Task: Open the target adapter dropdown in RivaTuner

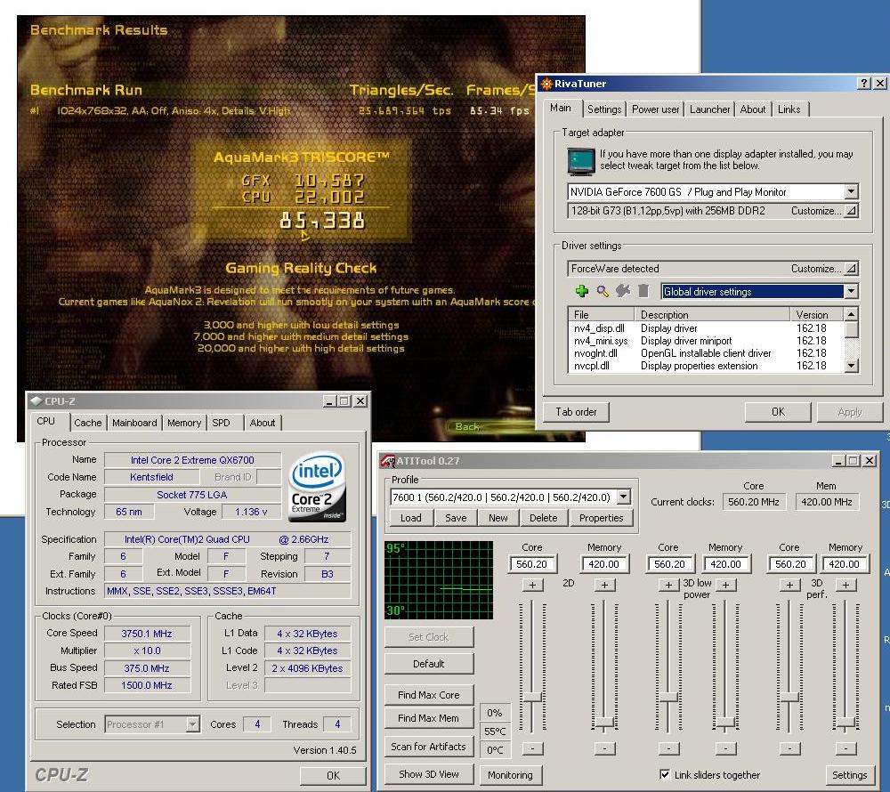Action: point(851,191)
